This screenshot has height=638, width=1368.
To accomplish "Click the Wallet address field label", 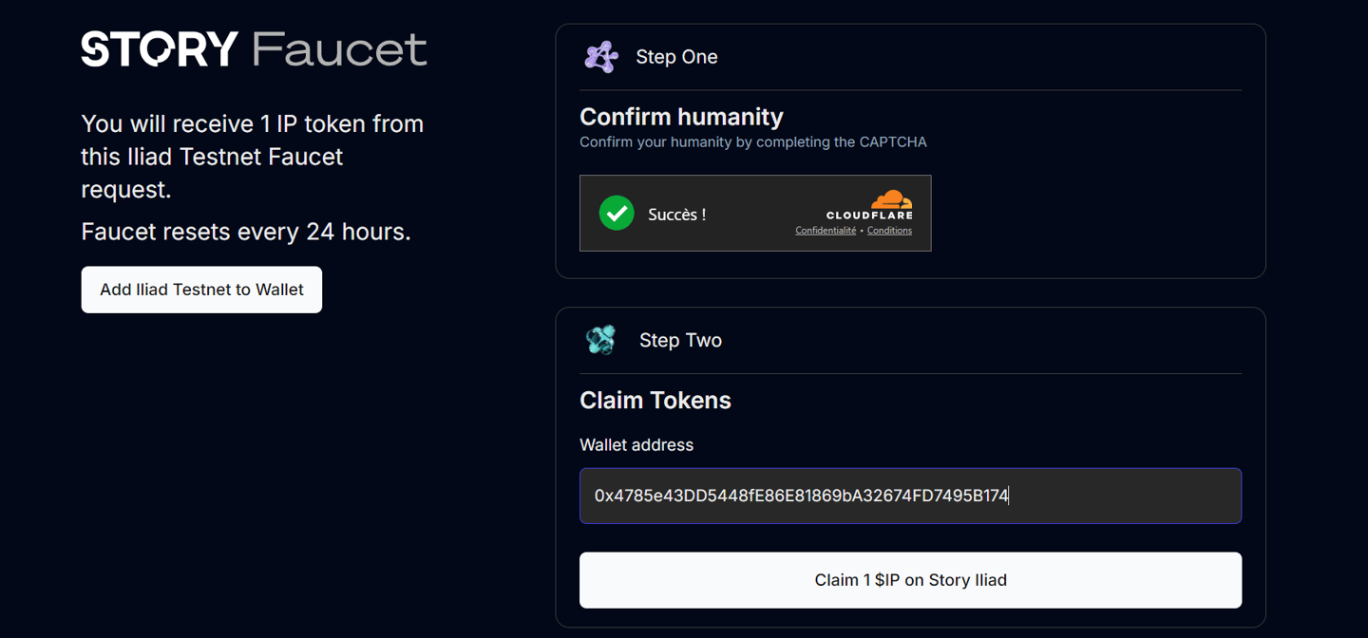I will (x=636, y=444).
